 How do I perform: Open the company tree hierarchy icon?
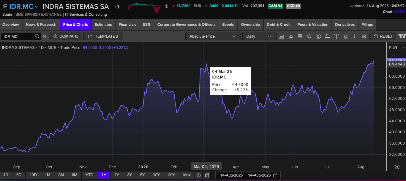[117, 6]
